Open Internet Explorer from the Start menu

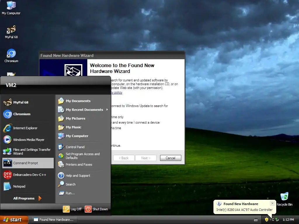(28, 128)
